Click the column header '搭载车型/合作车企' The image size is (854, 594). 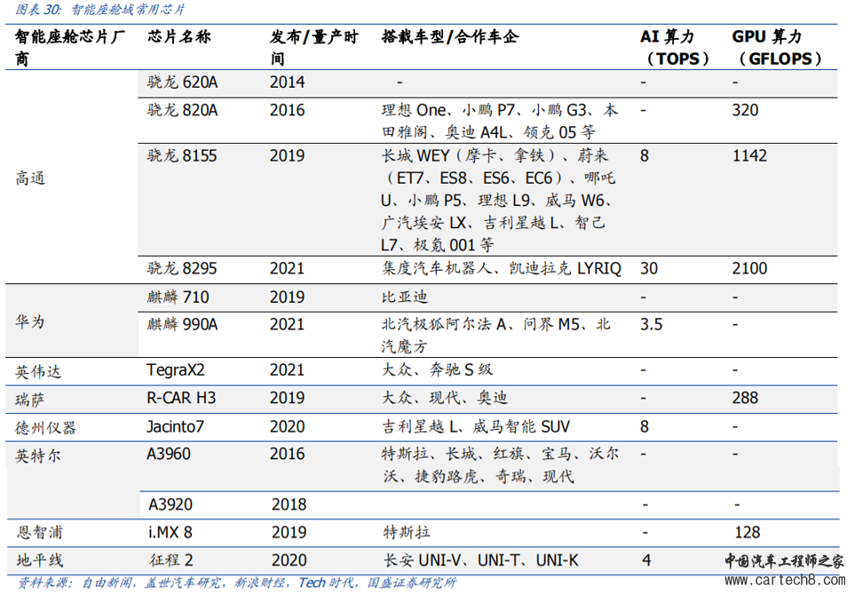pos(450,37)
